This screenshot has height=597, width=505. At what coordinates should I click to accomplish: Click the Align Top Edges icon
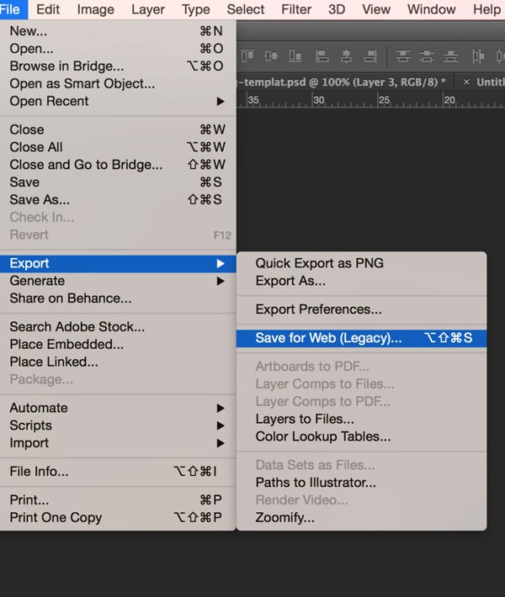pos(247,56)
